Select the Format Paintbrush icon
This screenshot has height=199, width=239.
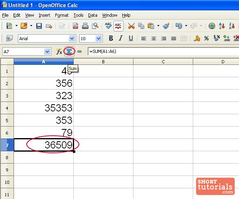tap(166, 26)
